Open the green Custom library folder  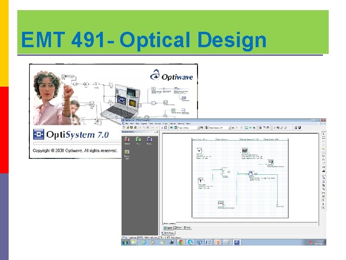point(138,141)
